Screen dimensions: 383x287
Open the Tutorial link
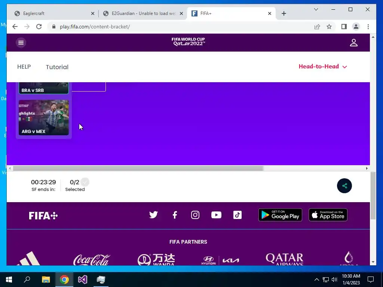click(x=57, y=67)
